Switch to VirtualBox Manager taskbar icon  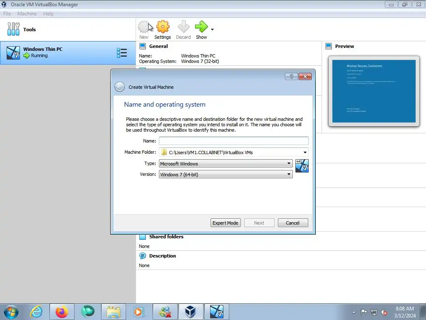click(191, 312)
